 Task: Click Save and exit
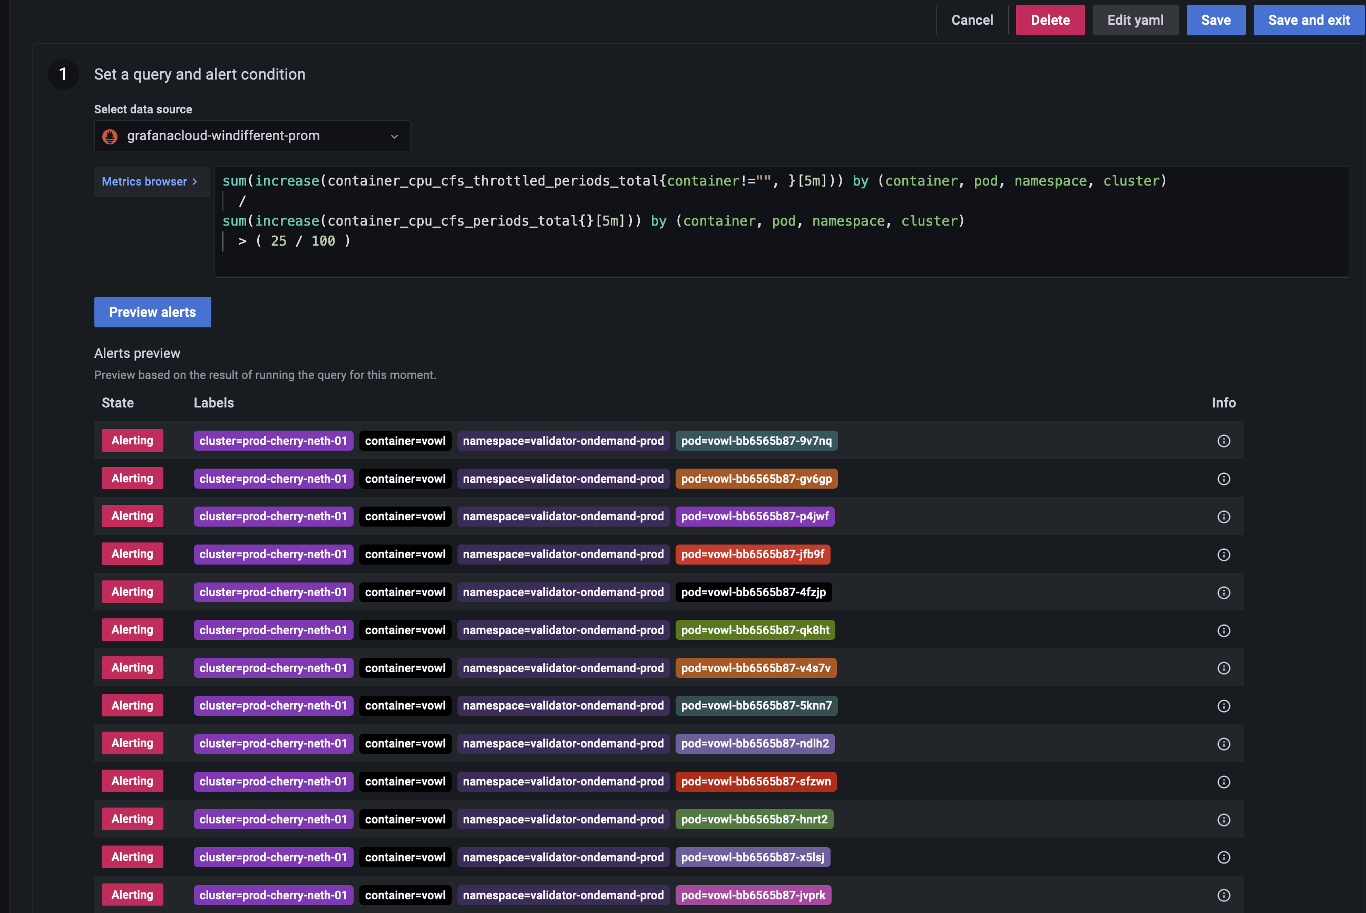coord(1309,20)
